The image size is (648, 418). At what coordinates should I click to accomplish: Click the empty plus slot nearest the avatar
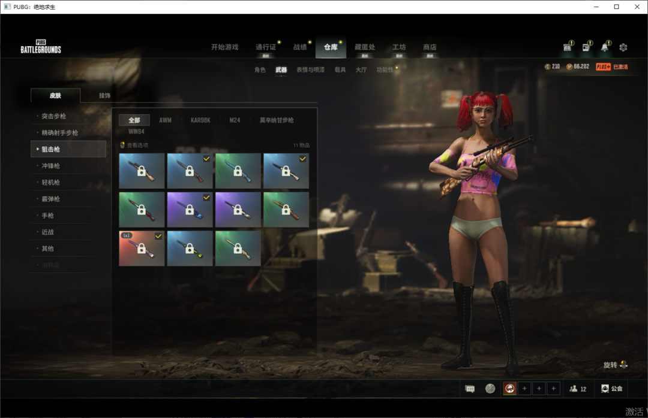pos(524,388)
